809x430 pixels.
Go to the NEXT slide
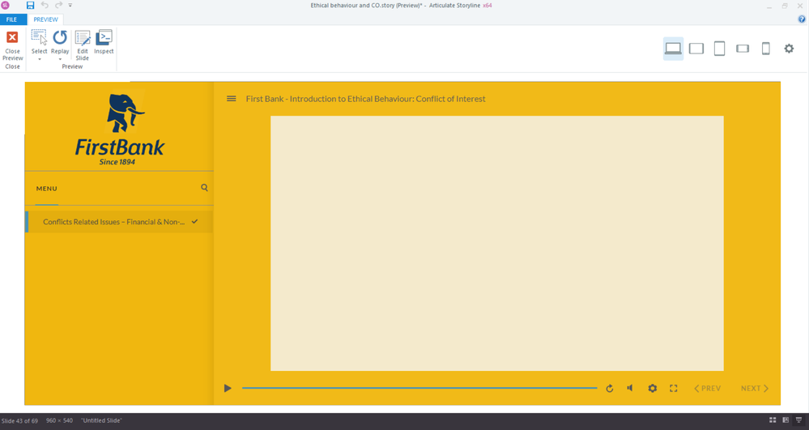click(x=754, y=388)
